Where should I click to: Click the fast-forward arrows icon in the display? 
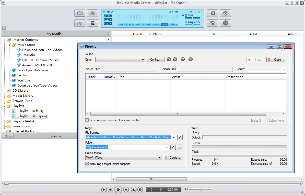point(105,12)
